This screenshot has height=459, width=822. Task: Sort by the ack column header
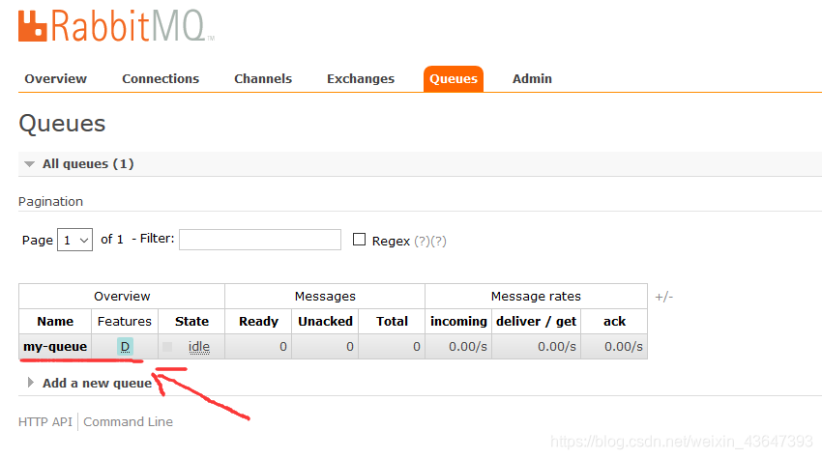pyautogui.click(x=614, y=321)
